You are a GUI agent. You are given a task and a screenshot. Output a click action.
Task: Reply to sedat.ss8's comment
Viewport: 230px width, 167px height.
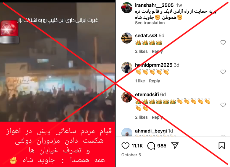[x=157, y=52]
